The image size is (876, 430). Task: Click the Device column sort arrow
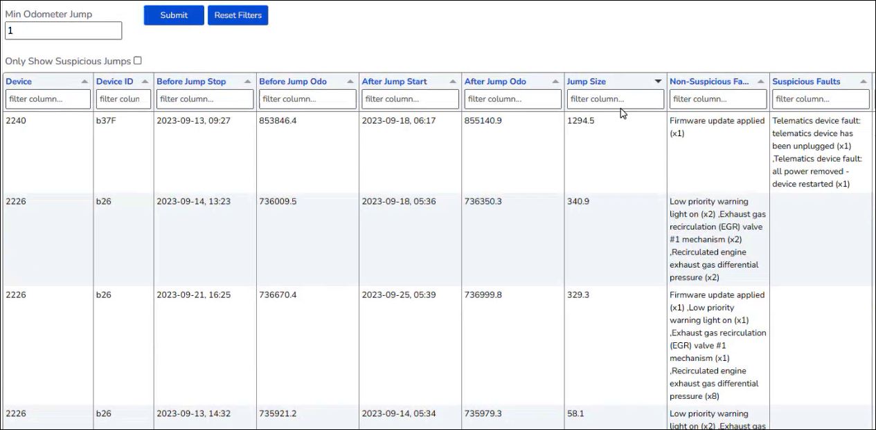pyautogui.click(x=84, y=82)
